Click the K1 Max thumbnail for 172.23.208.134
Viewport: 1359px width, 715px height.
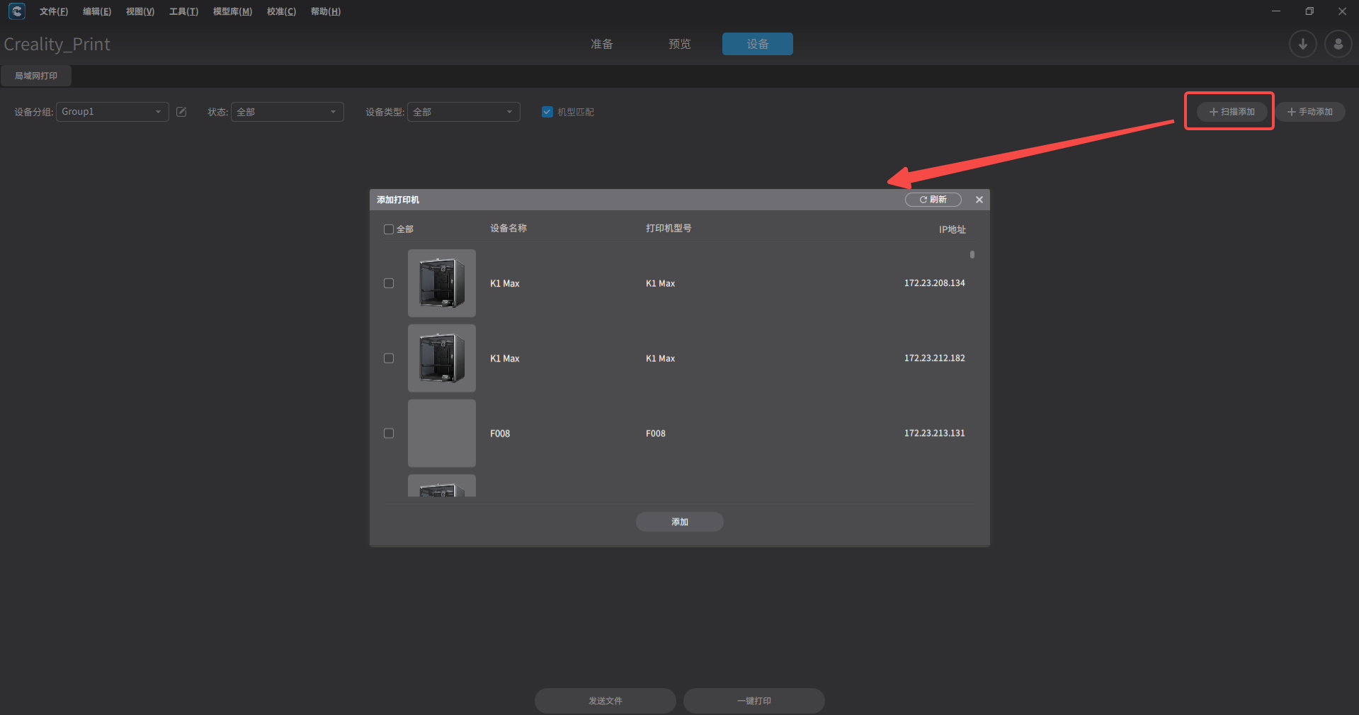442,283
